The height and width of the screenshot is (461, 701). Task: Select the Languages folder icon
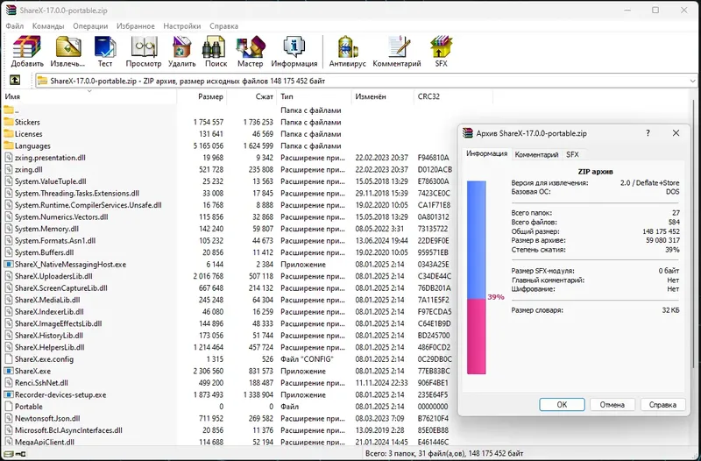9,145
